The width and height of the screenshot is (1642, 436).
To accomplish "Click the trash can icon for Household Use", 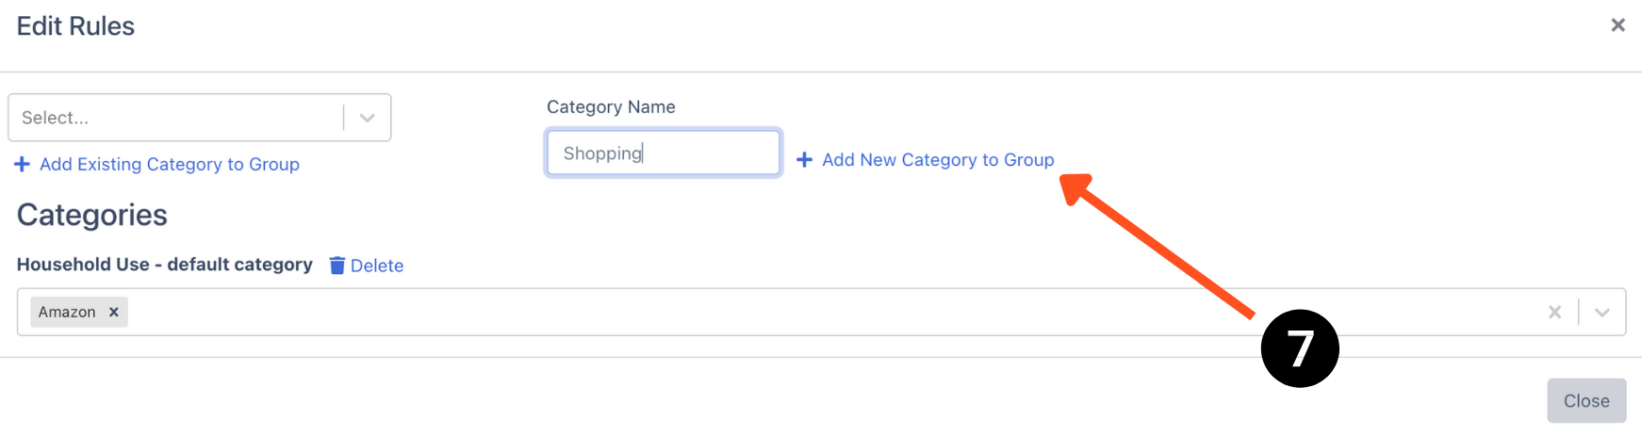I will pyautogui.click(x=337, y=266).
